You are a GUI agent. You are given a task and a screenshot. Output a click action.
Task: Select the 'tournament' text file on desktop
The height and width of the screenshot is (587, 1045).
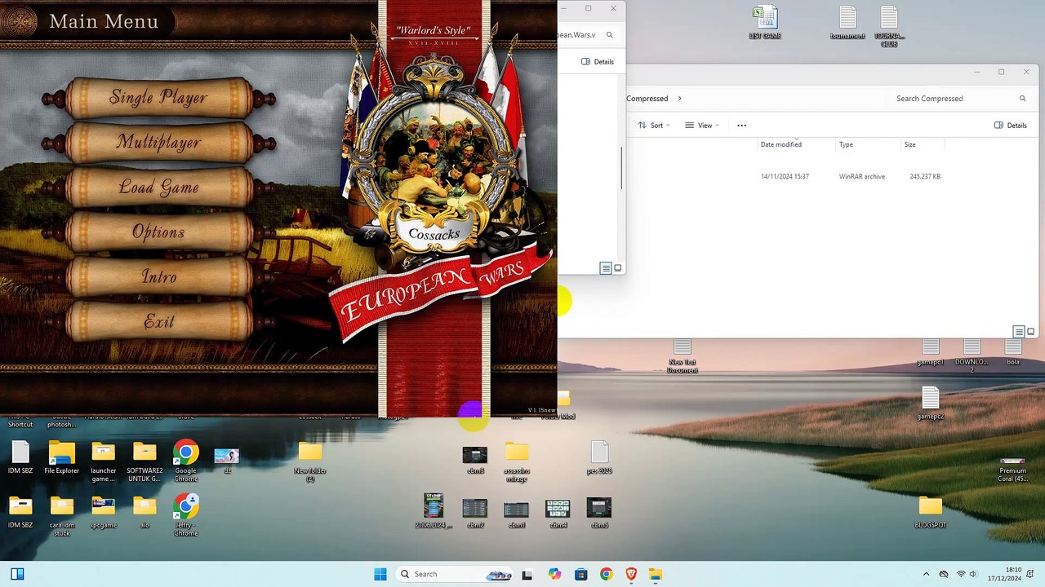847,23
